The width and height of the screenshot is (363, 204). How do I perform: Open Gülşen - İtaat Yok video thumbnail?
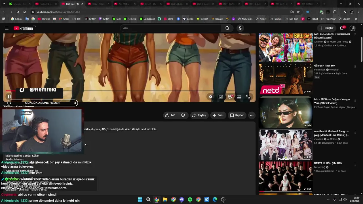coord(286,79)
